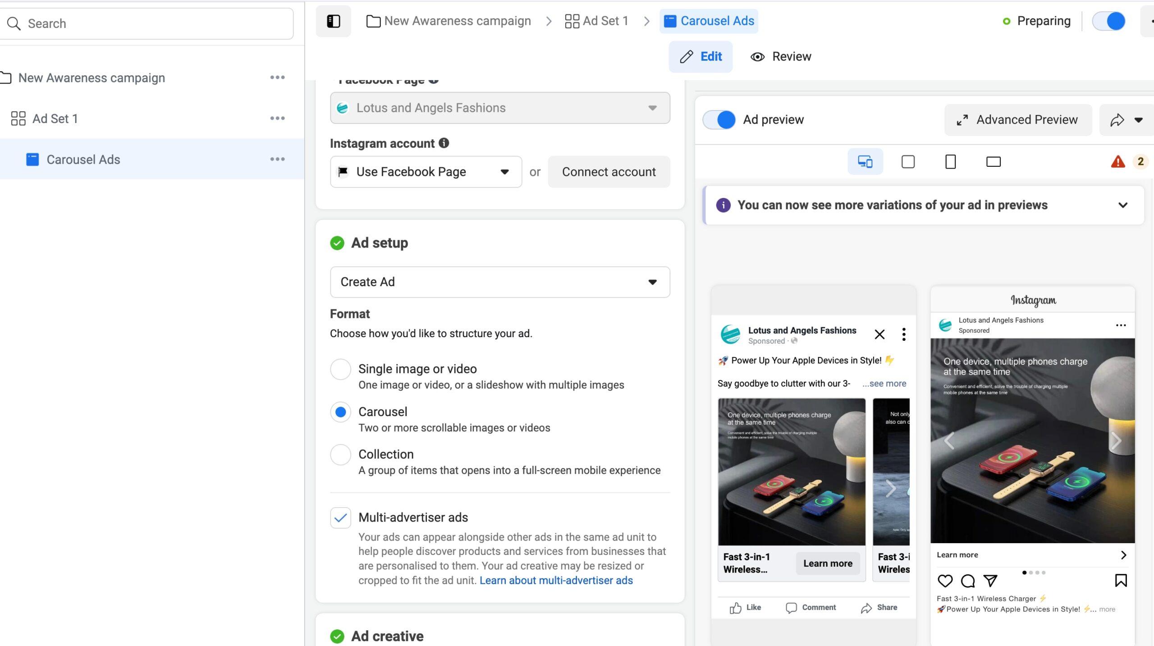The width and height of the screenshot is (1154, 646).
Task: Select Single image or video format
Action: [341, 369]
